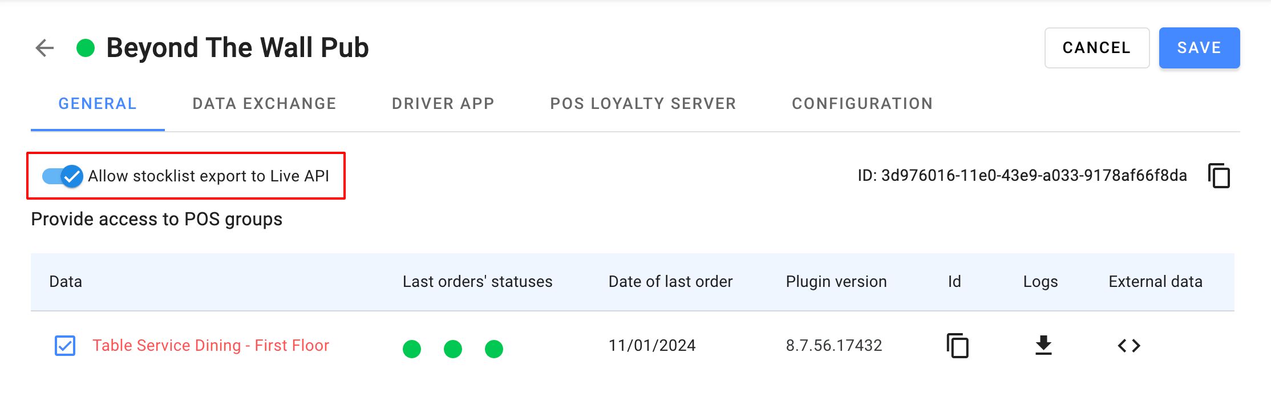Open external data code icon
The image size is (1271, 397).
click(1128, 346)
